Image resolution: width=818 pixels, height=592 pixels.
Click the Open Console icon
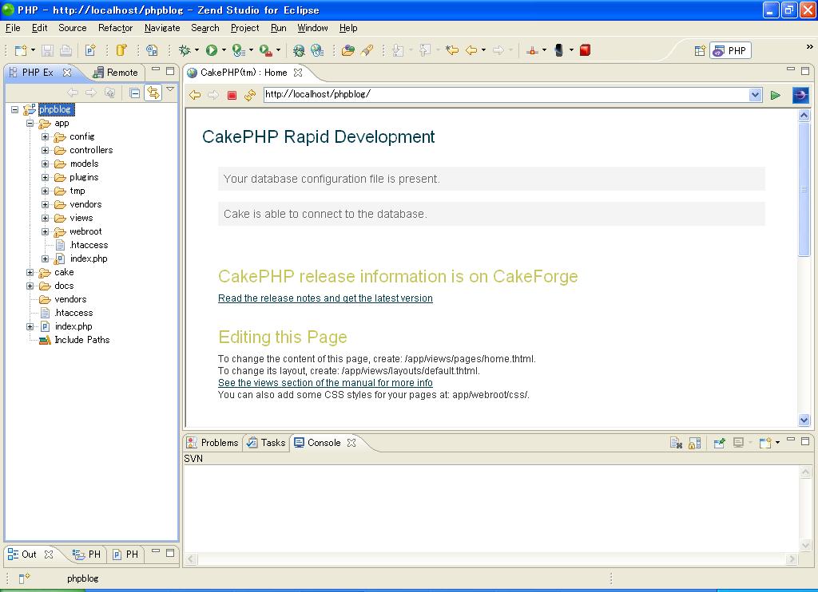765,443
